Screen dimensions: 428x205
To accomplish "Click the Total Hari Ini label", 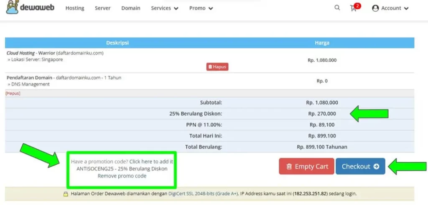I will pos(206,136).
